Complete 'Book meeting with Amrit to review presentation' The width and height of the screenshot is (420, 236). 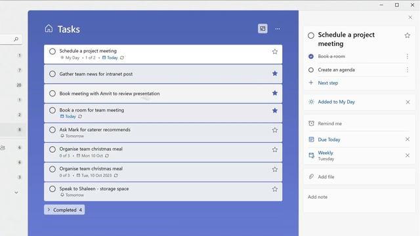pyautogui.click(x=52, y=93)
